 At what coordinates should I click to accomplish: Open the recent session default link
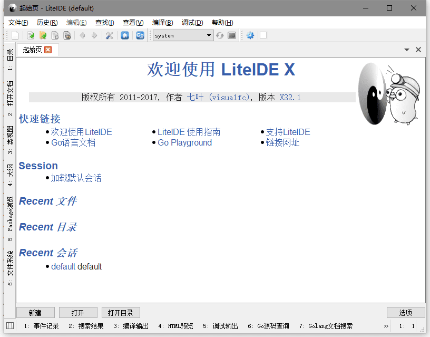click(63, 266)
